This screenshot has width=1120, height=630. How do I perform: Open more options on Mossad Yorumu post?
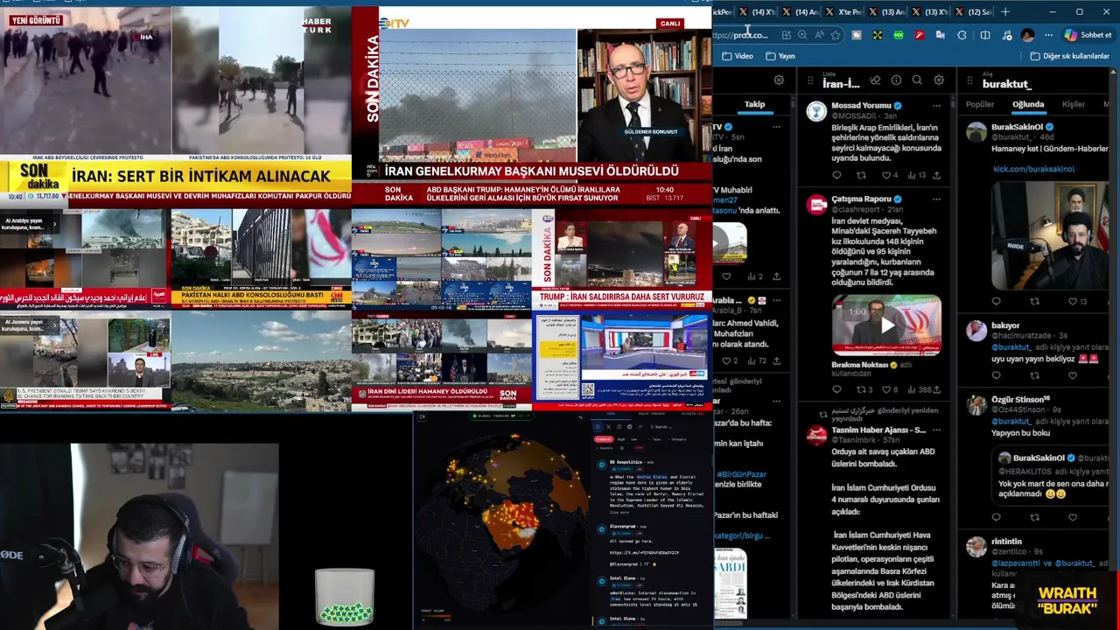(x=936, y=106)
